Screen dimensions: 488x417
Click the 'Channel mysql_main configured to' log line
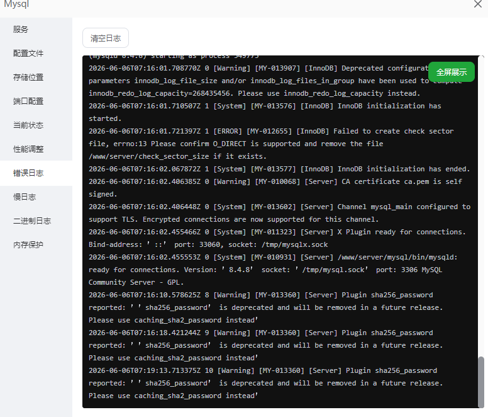coord(279,207)
